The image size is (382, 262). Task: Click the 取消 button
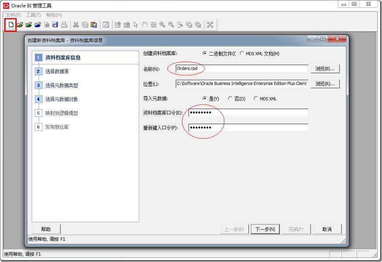327,229
